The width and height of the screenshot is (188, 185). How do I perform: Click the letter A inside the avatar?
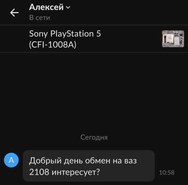[11, 160]
